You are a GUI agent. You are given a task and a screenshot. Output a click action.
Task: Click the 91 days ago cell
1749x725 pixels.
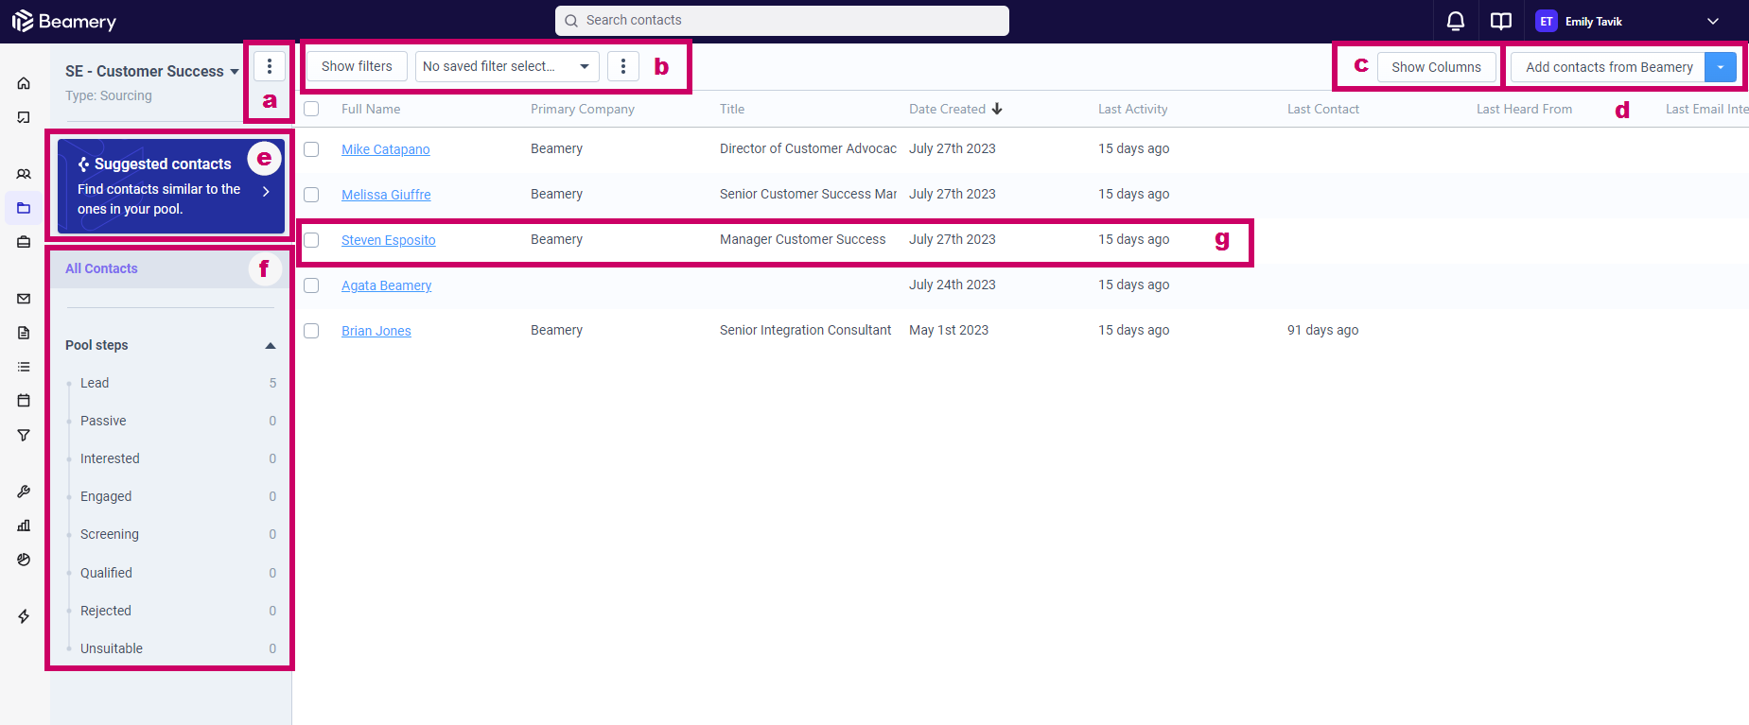point(1323,330)
